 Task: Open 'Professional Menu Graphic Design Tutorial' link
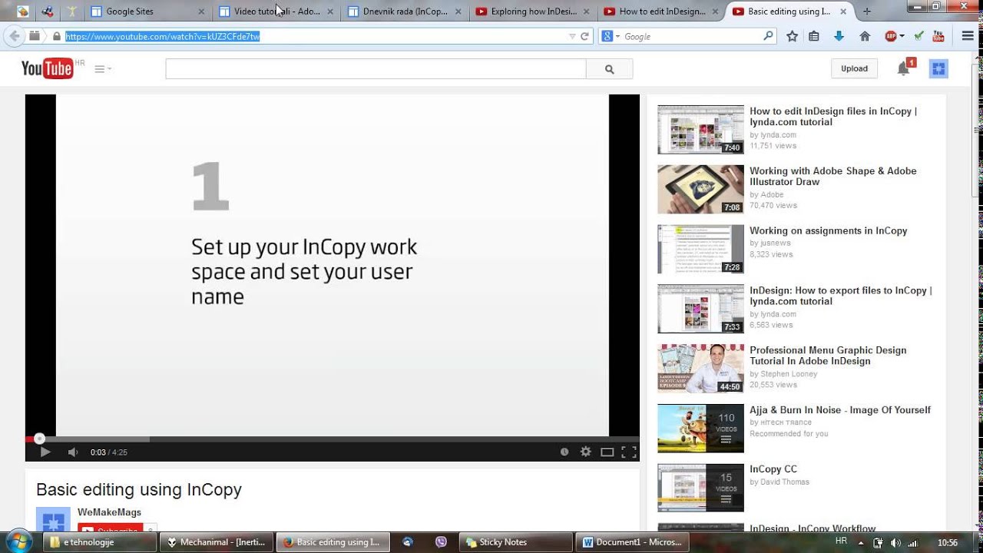(828, 356)
